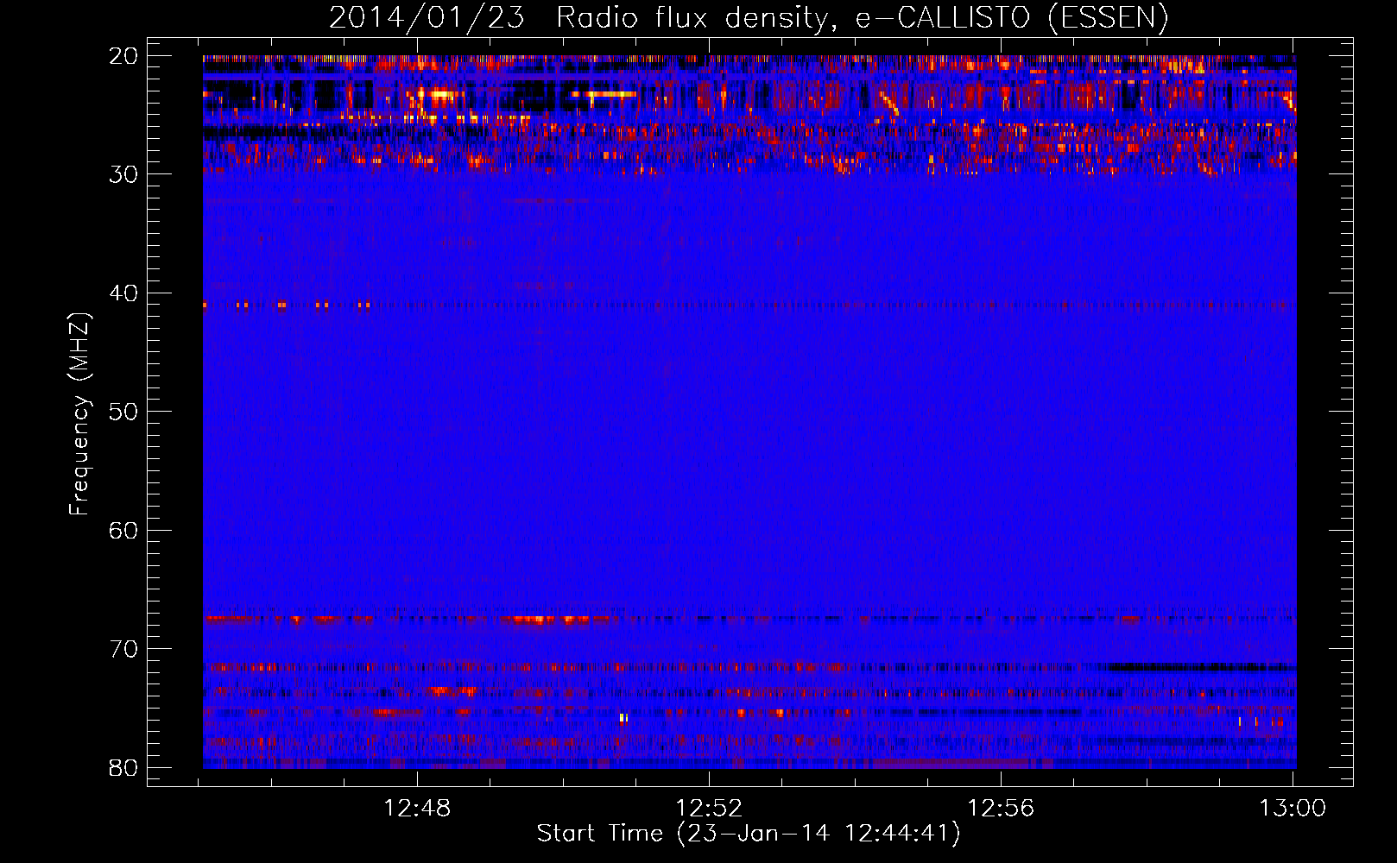Click the '12:48' time tick label
The image size is (1397, 863).
[417, 809]
